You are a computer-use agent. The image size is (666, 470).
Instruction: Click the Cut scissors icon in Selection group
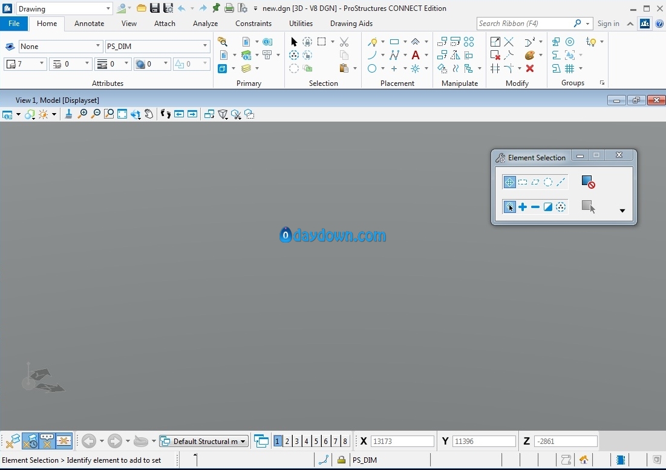pos(344,42)
